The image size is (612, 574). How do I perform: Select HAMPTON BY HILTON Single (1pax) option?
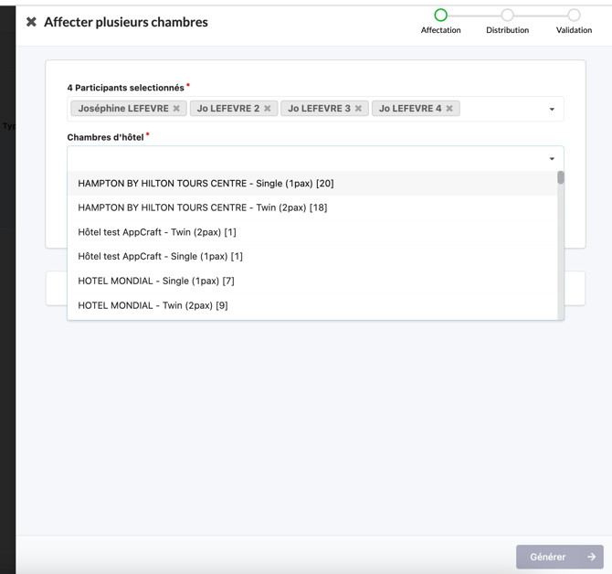tap(206, 184)
